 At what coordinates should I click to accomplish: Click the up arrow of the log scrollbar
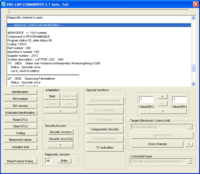coord(193,18)
